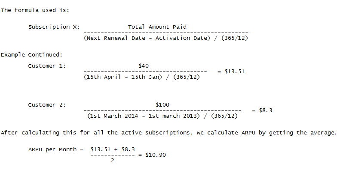343x170 pixels.
Task: Click the '(1st March 2014 - 1st march 2013)' text
Action: coord(144,116)
